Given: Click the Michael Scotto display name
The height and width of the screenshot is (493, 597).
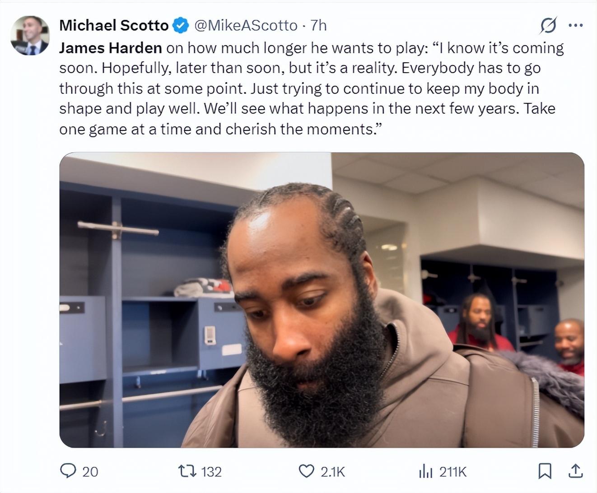Looking at the screenshot, I should 114,25.
